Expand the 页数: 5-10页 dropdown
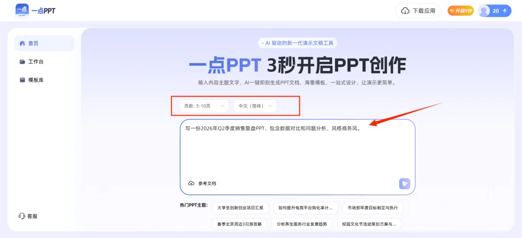 [x=204, y=106]
